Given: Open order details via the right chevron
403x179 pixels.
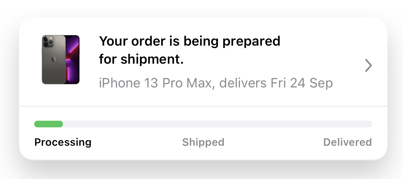Looking at the screenshot, I should [368, 66].
